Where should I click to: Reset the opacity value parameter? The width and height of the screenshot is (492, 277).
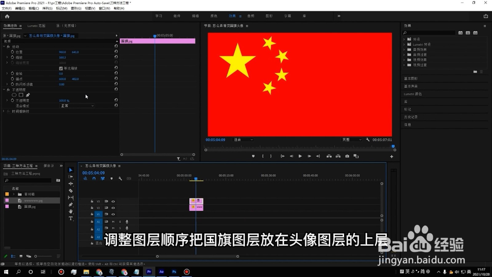116,100
